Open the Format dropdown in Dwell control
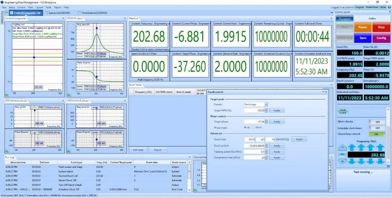392x198 pixels. 266,105
